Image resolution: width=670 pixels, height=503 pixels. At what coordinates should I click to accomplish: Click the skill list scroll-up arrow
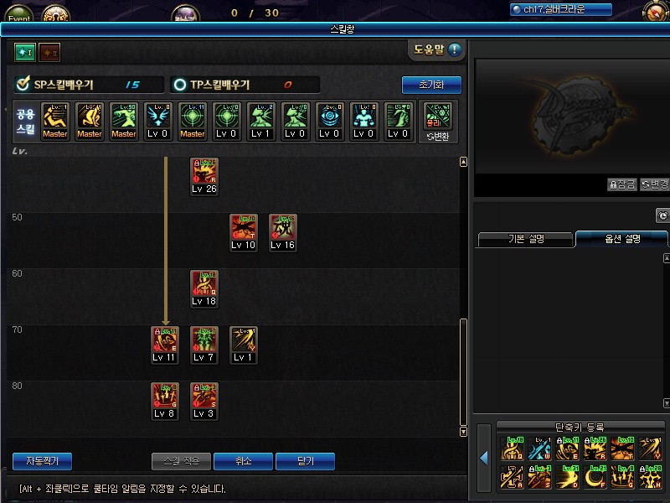point(463,162)
